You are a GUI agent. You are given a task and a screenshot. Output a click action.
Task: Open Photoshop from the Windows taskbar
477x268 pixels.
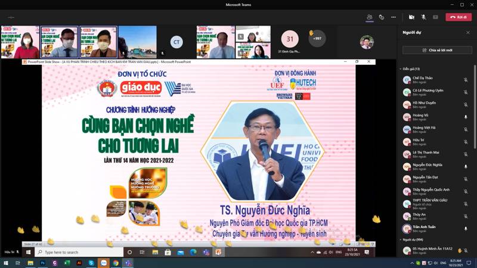click(x=42, y=263)
